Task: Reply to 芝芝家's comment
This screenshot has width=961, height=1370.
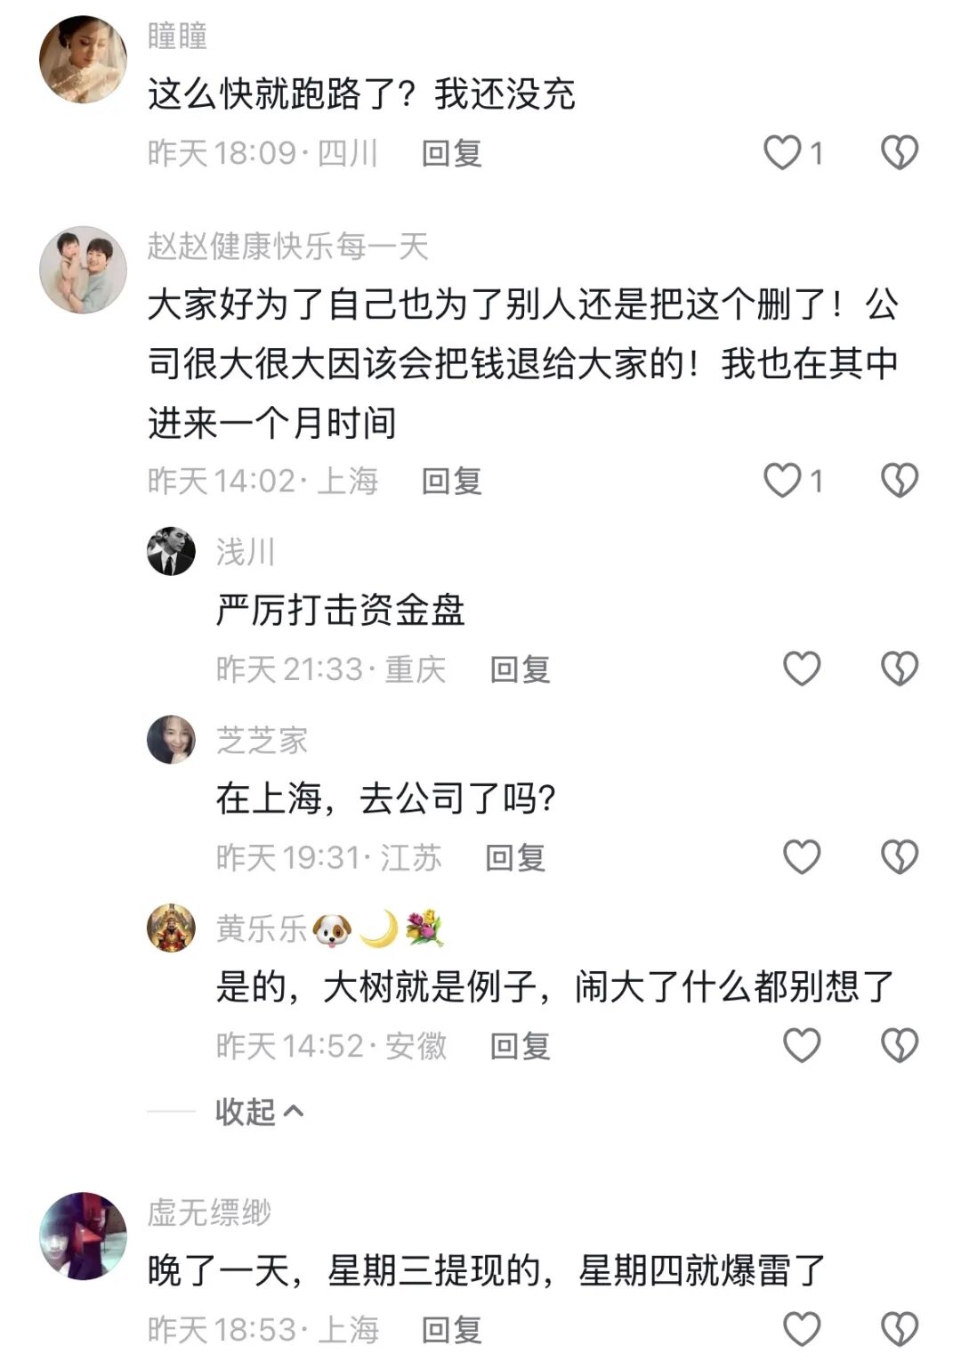Action: coord(514,858)
